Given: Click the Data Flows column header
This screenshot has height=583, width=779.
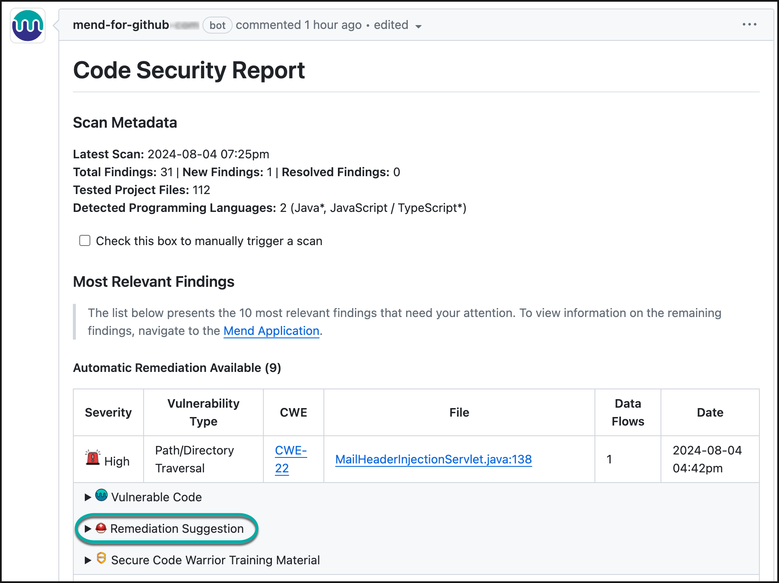Looking at the screenshot, I should tap(627, 412).
